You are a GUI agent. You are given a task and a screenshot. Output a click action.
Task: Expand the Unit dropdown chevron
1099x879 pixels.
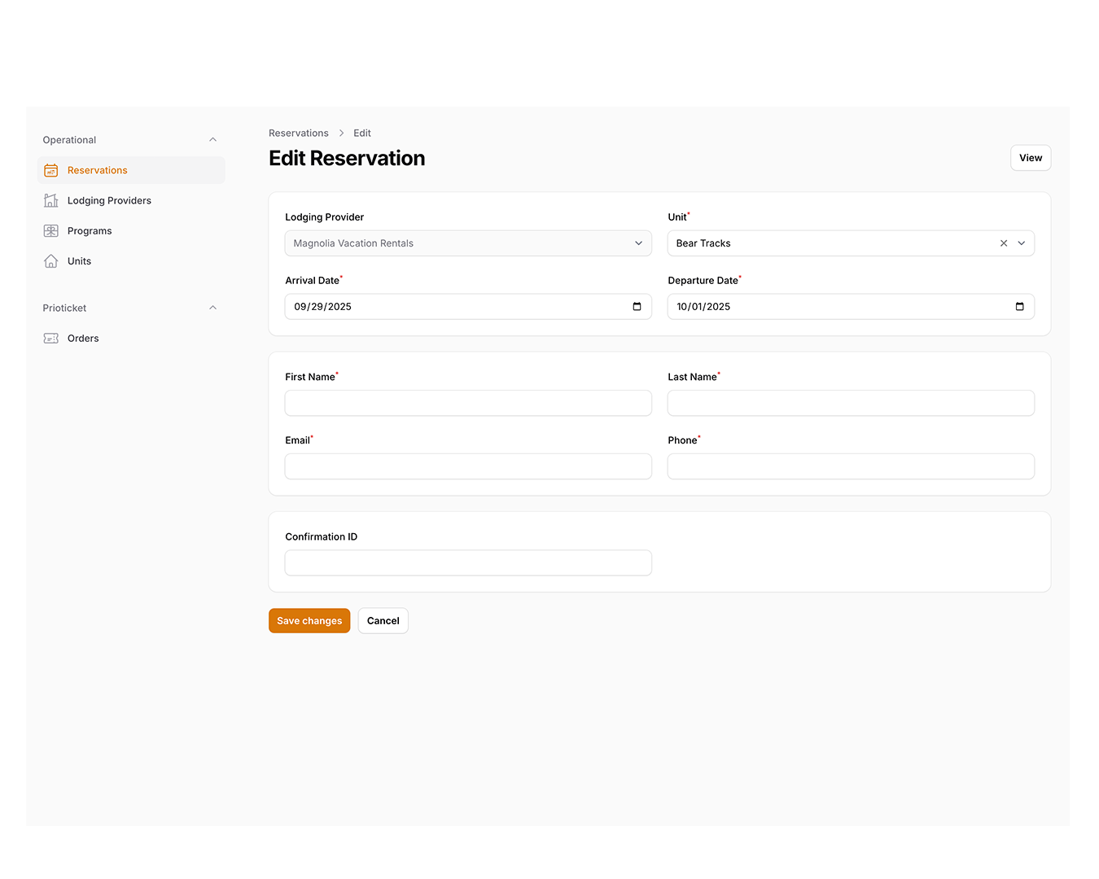click(x=1022, y=243)
